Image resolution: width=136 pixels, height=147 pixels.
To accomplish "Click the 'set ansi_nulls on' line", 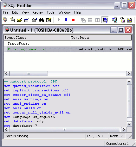I will point(23,108).
